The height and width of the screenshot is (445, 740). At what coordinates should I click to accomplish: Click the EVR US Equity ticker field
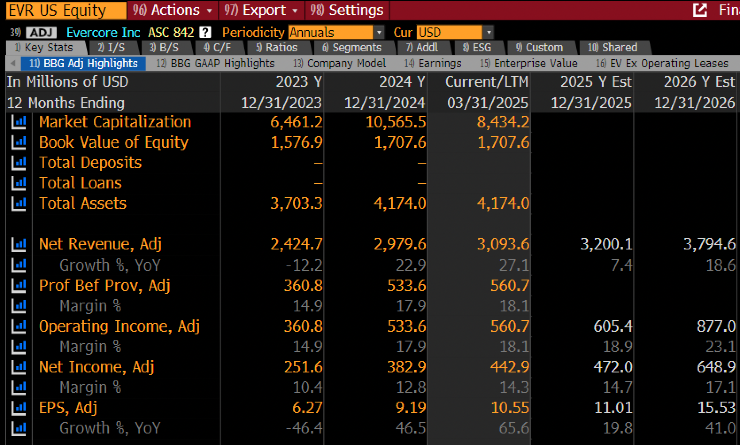pyautogui.click(x=66, y=10)
